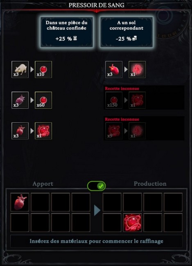The width and height of the screenshot is (192, 266).
Task: Toggle the green checkmark refining switch
Action: coord(97,186)
